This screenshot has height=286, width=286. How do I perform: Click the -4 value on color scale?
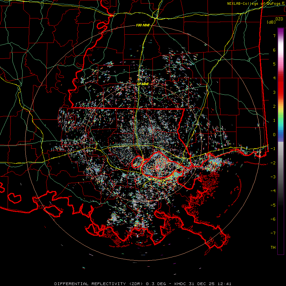[x=273, y=191]
